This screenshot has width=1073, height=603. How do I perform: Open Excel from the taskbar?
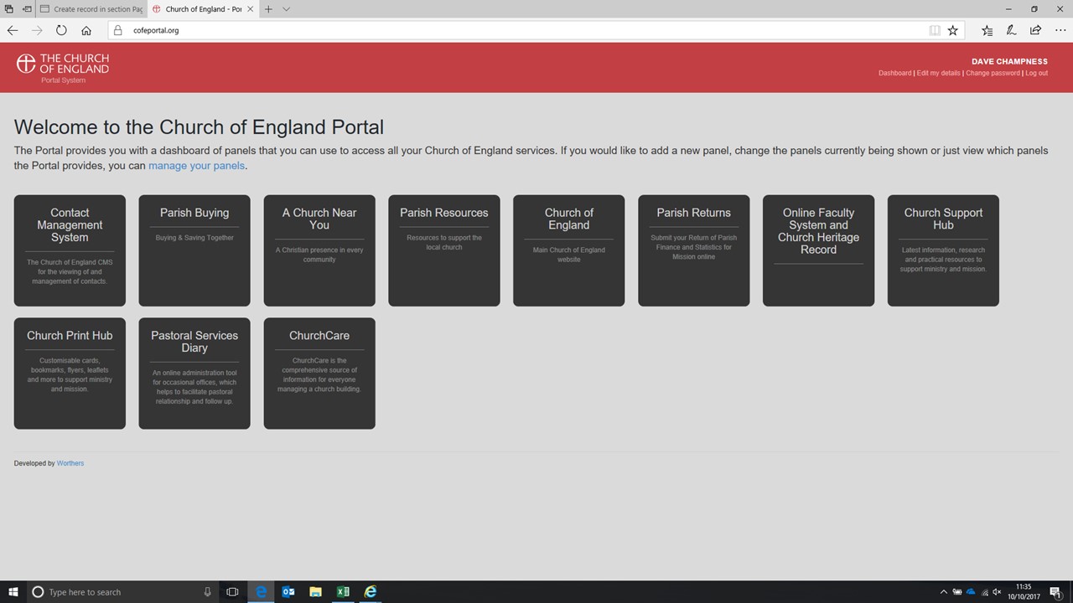(x=343, y=591)
